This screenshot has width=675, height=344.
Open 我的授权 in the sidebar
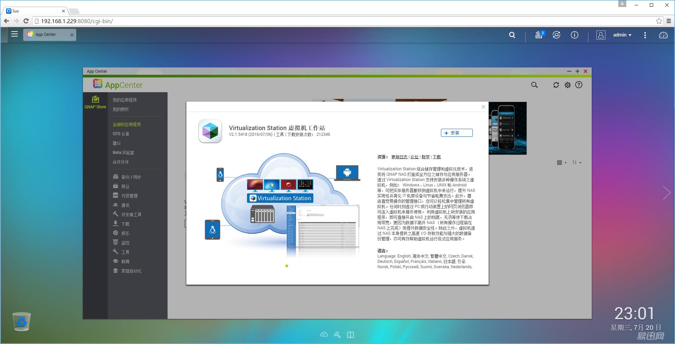point(121,109)
